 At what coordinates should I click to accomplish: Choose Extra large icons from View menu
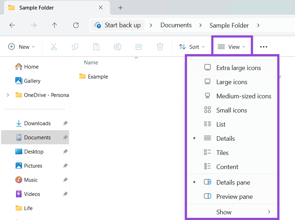[x=238, y=68]
